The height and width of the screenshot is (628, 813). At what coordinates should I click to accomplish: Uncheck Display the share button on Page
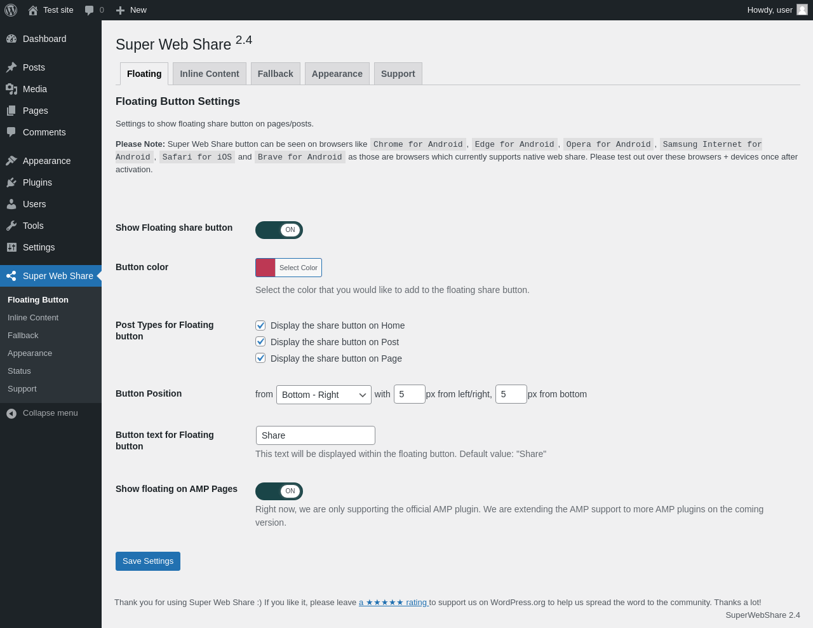tap(260, 358)
